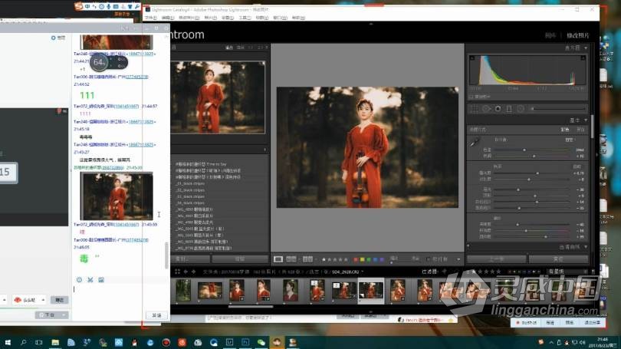Switch to before/after split view icon
This screenshot has height=349, width=621.
pyautogui.click(x=307, y=259)
